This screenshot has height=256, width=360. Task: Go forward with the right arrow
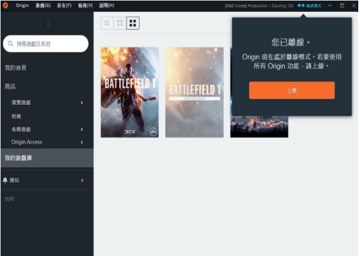[x=49, y=24]
